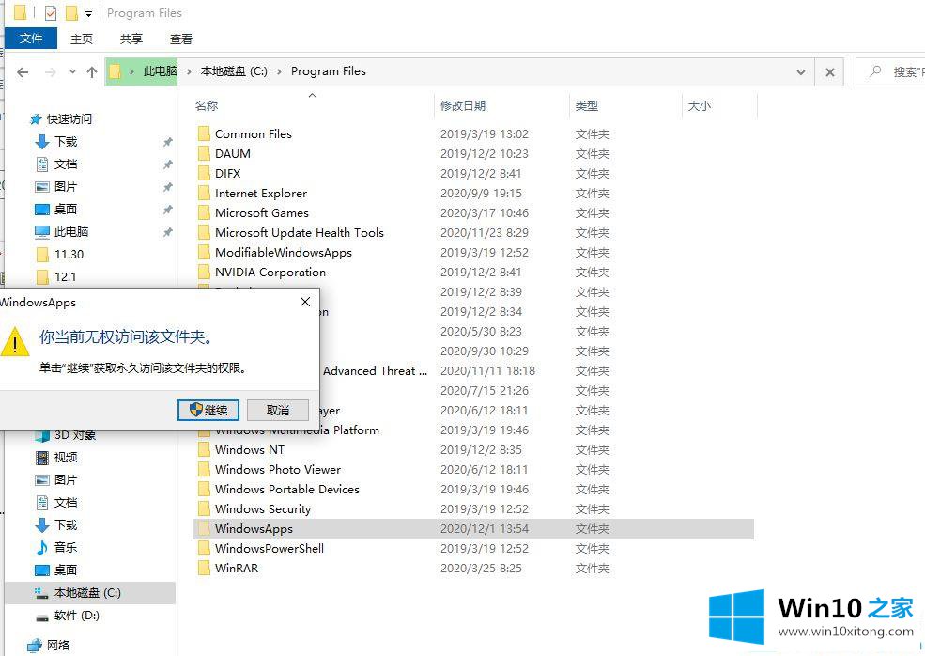
Task: Click date 2020/9/30 10:29 in list
Action: pos(485,351)
